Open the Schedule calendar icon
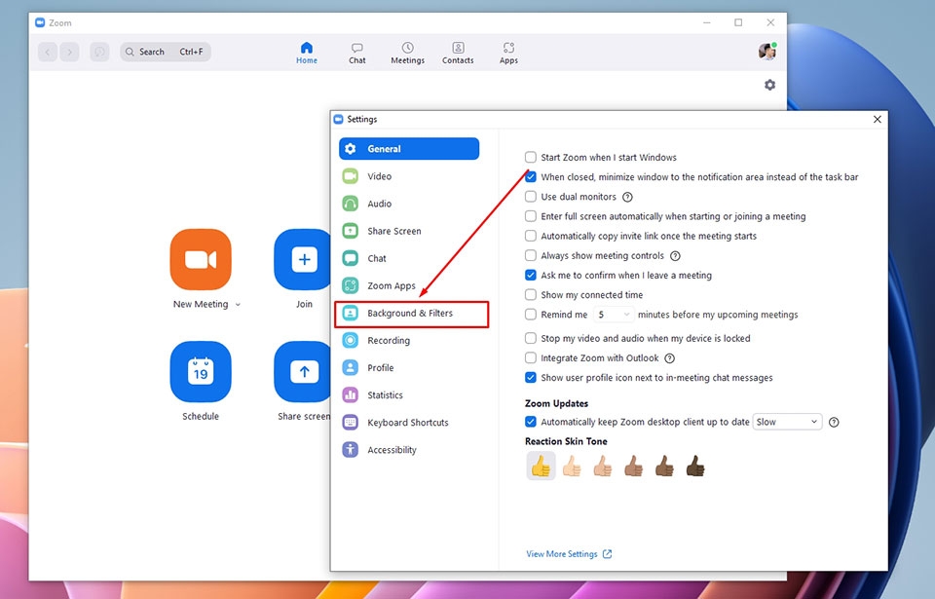 click(x=201, y=372)
